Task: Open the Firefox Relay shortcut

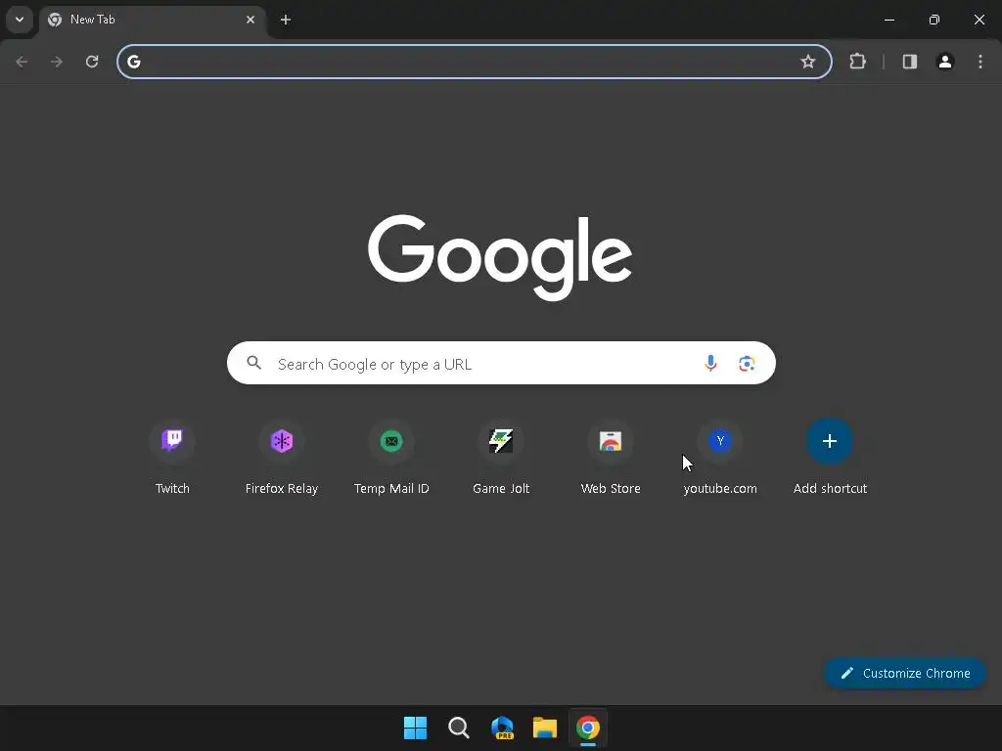Action: click(282, 458)
